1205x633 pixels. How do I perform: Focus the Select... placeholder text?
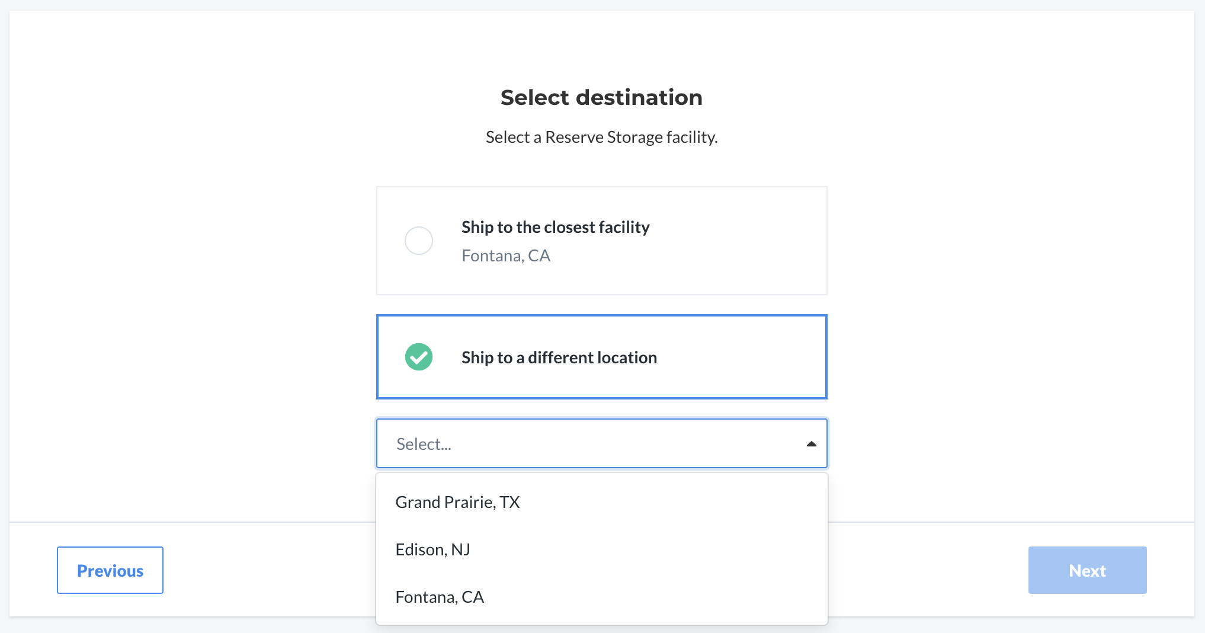(424, 444)
